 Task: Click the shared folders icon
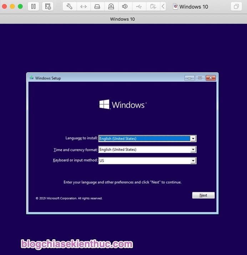(153, 6)
